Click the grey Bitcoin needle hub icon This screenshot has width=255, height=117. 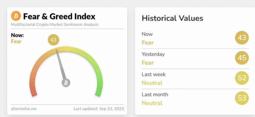[66, 83]
